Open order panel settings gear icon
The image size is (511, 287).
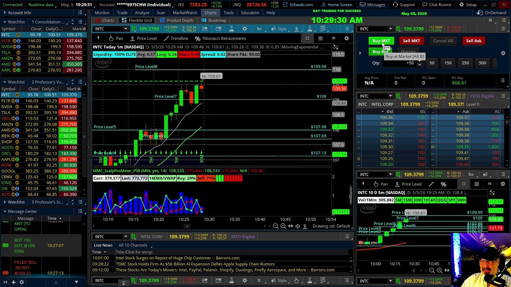[x=503, y=53]
